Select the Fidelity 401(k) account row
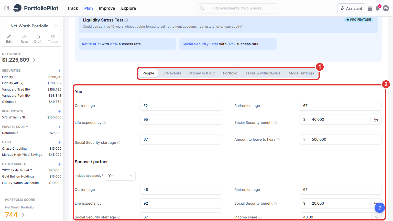Image resolution: width=393 pixels, height=221 pixels. (x=32, y=83)
